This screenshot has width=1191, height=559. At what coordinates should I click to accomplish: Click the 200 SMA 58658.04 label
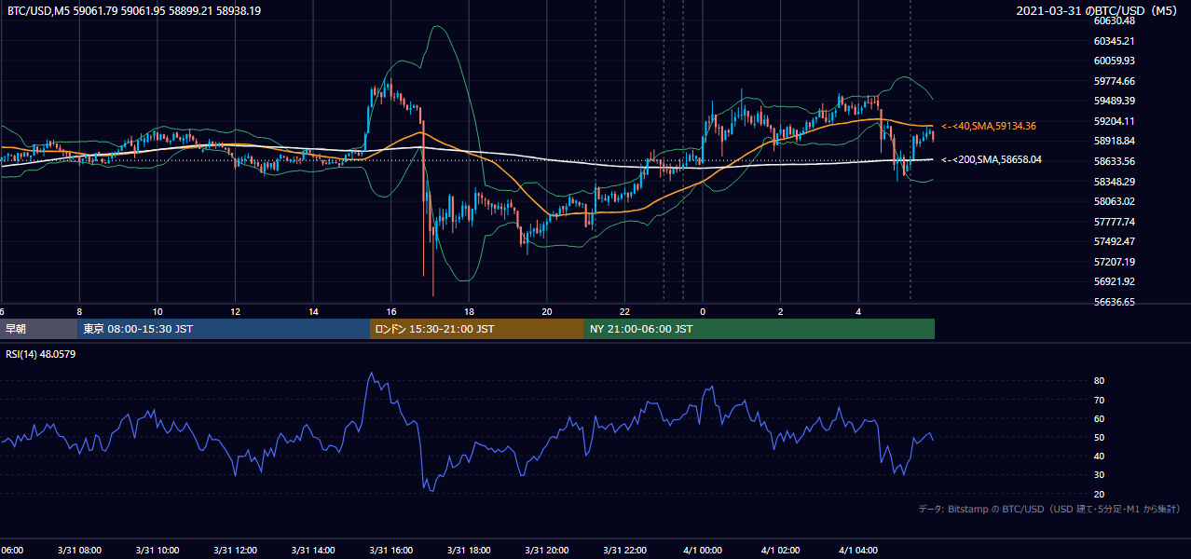point(992,159)
